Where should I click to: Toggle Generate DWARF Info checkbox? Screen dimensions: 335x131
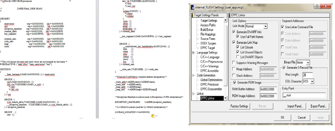[x=234, y=32]
